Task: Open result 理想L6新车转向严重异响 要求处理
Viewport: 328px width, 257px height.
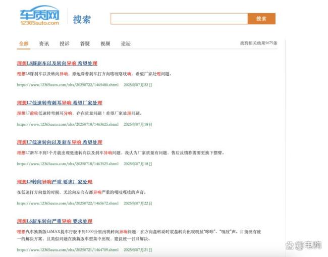Action: coord(54,221)
